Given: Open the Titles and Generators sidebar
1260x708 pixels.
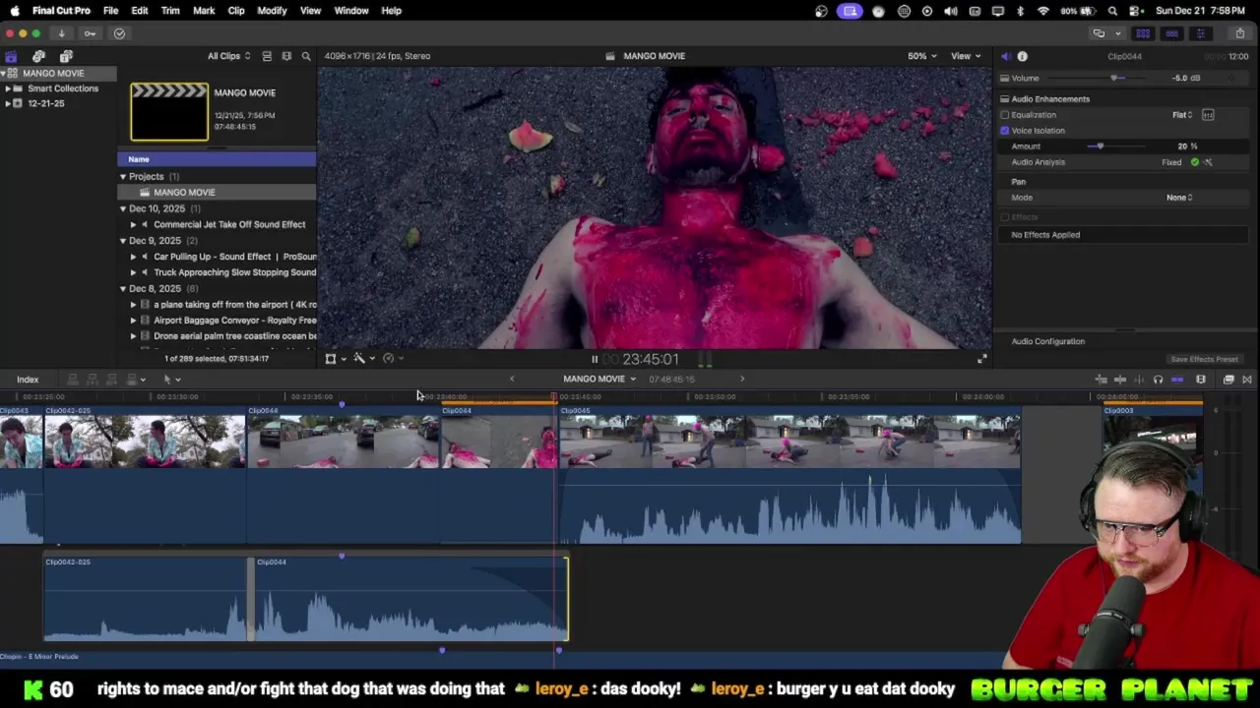Looking at the screenshot, I should coord(66,56).
